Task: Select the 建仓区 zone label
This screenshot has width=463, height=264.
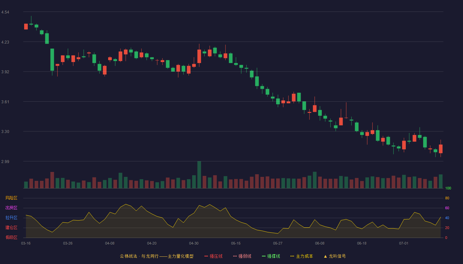Action: point(11,228)
